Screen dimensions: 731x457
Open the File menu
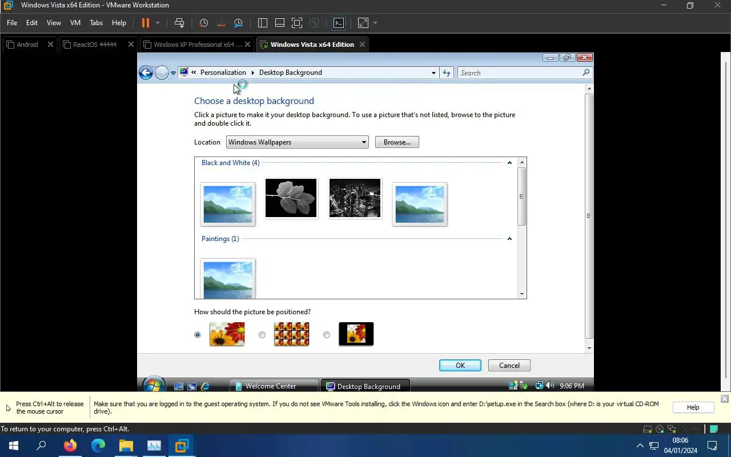pos(12,23)
